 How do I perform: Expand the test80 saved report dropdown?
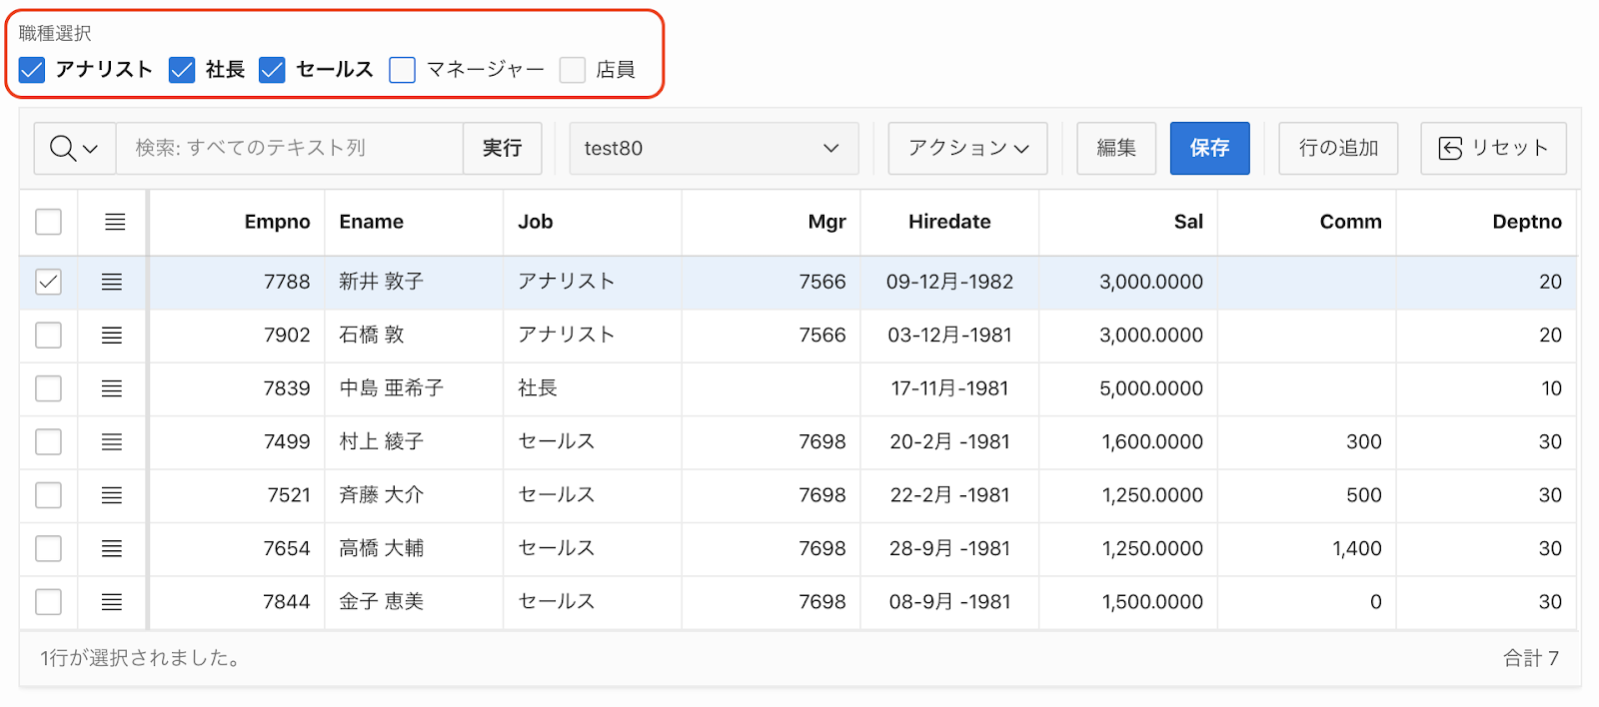[x=714, y=149]
